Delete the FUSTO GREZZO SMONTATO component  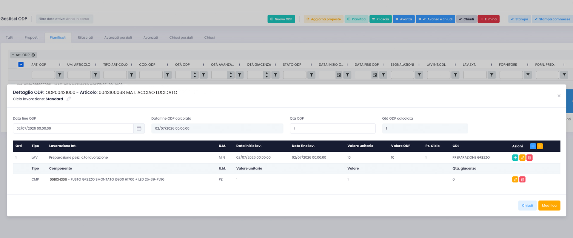click(x=522, y=179)
